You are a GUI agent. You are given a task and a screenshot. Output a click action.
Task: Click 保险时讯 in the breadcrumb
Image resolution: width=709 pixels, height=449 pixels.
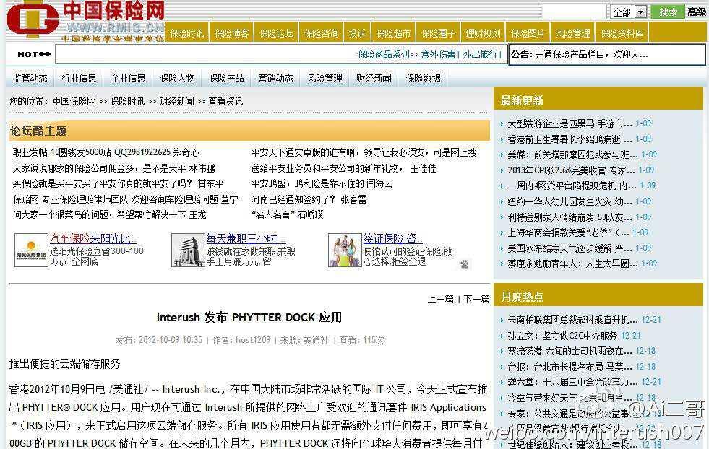coord(128,101)
